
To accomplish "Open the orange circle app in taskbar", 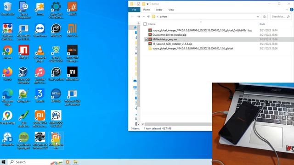I will pos(68,162).
